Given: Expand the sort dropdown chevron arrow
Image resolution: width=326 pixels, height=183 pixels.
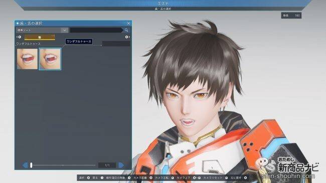Looking at the screenshot, I should [65, 30].
